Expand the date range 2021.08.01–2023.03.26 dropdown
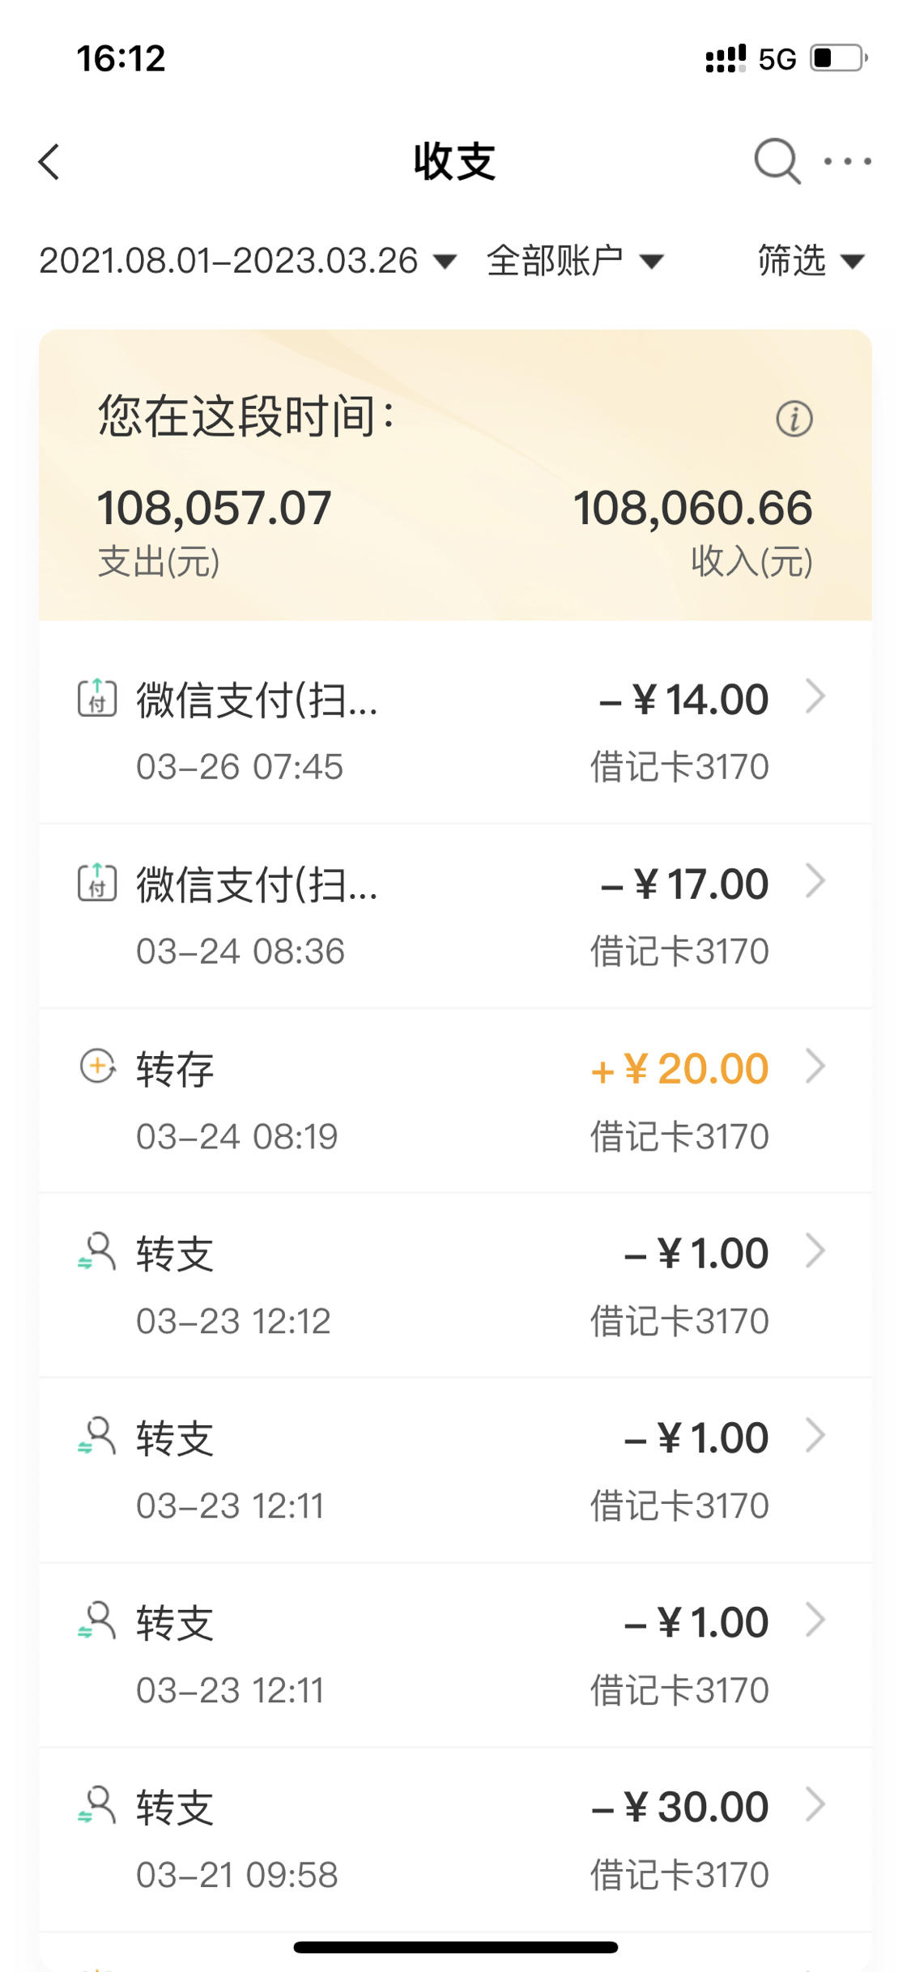The image size is (911, 1972). (x=248, y=261)
